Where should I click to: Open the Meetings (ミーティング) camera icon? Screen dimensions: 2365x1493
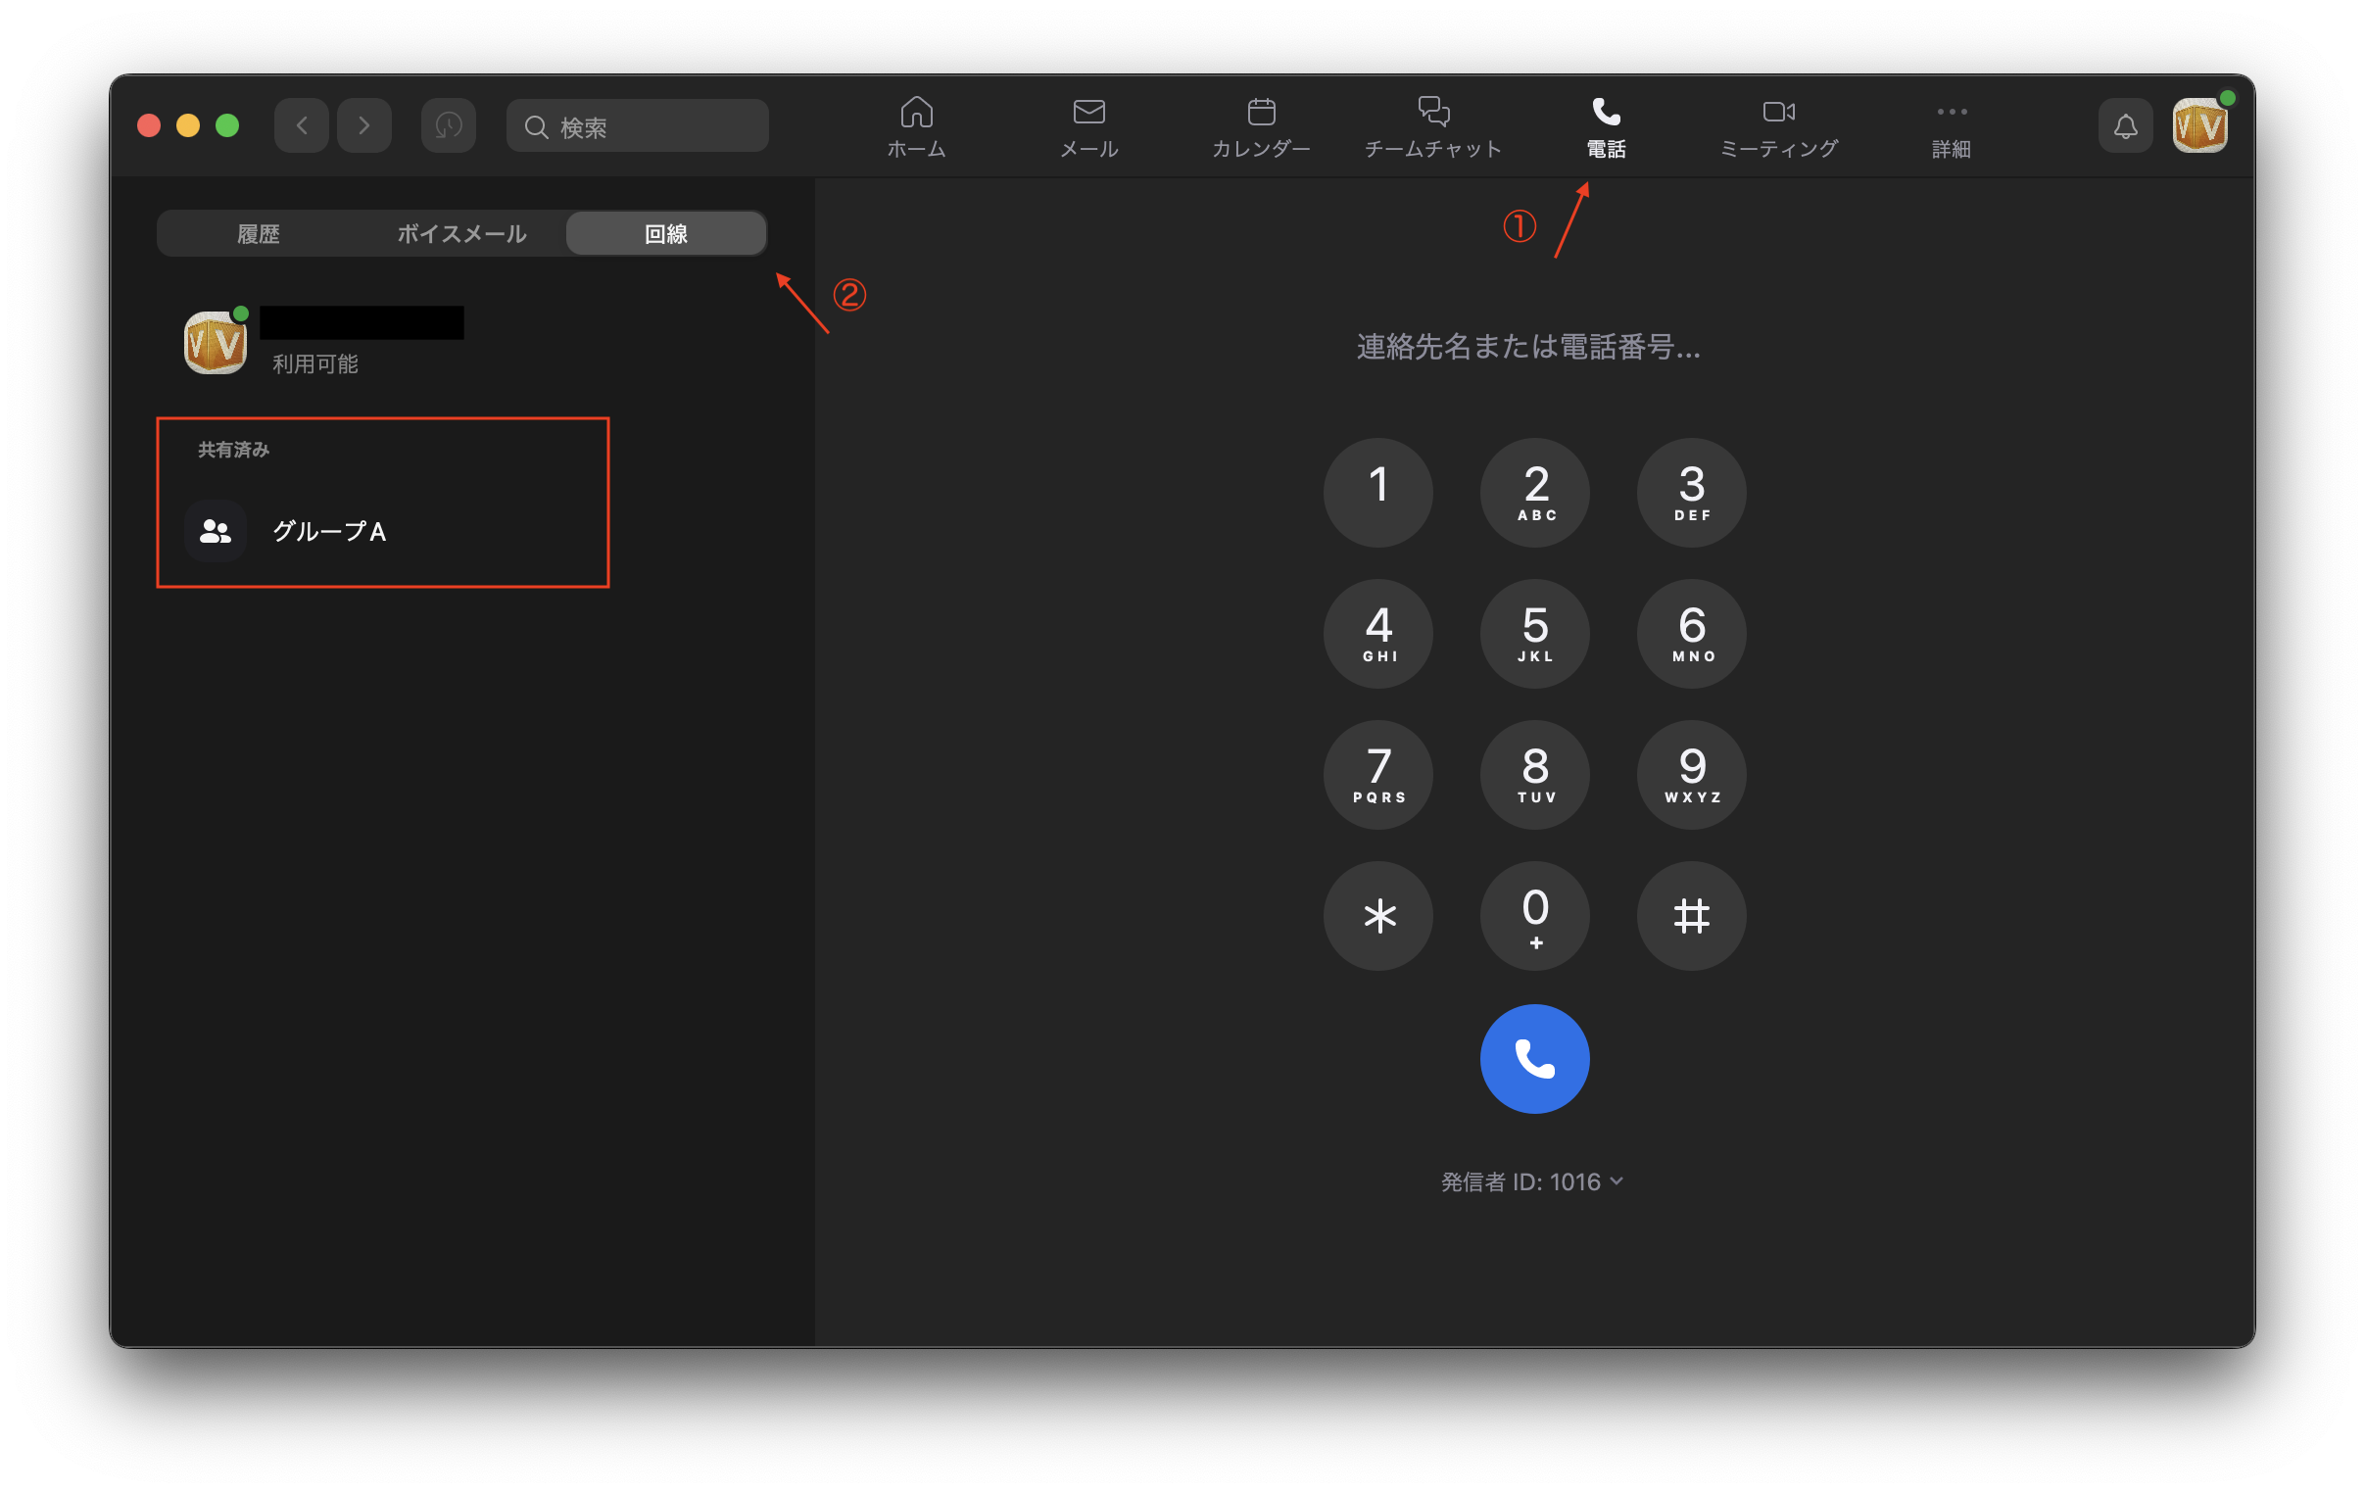(x=1778, y=112)
